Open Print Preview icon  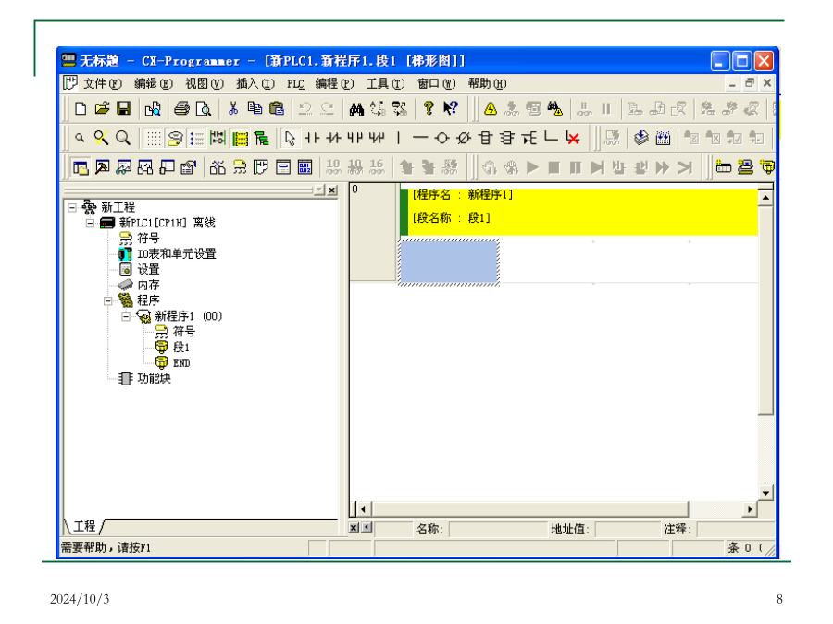pyautogui.click(x=204, y=109)
